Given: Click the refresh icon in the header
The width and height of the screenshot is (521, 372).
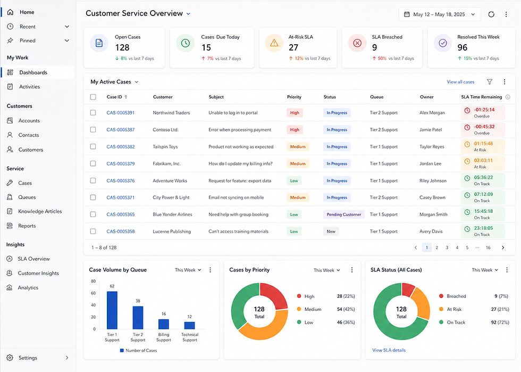Looking at the screenshot, I should click(x=491, y=14).
